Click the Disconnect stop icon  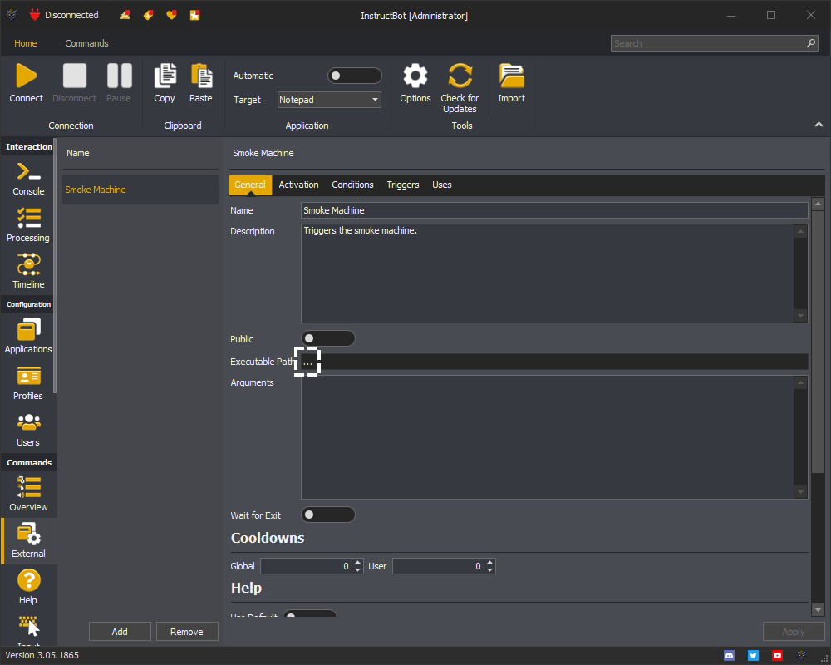[74, 76]
